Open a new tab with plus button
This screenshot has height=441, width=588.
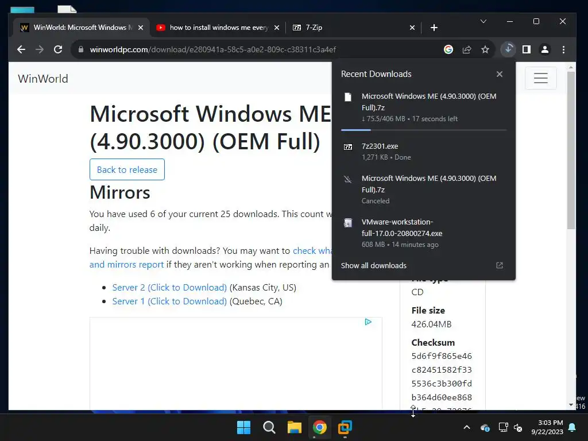point(434,28)
